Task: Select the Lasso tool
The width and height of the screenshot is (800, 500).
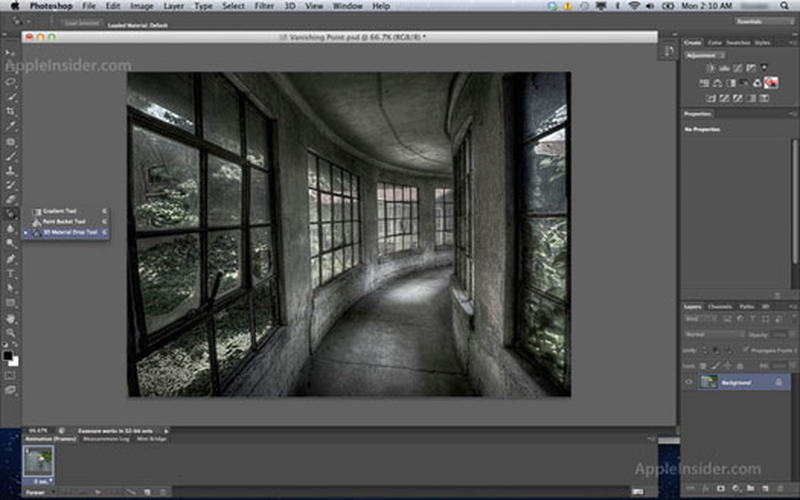Action: [11, 82]
